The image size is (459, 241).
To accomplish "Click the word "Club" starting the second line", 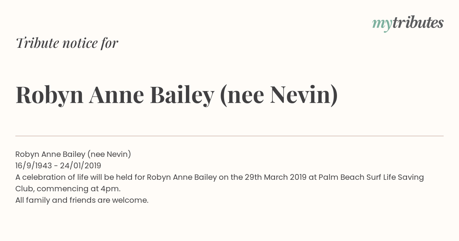I will pyautogui.click(x=24, y=189).
